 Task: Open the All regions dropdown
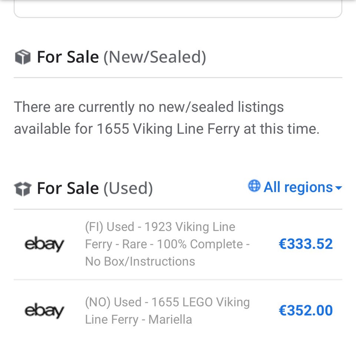click(298, 187)
